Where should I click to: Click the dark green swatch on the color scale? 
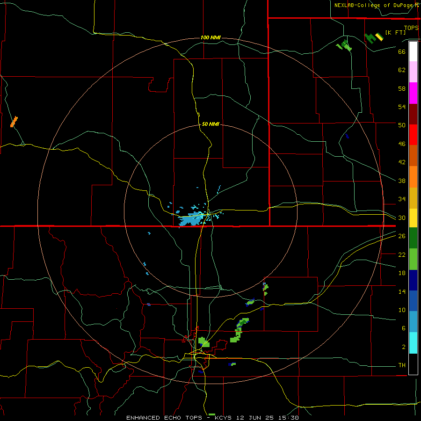(413, 238)
